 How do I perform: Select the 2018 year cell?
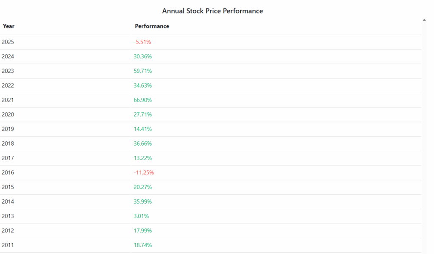tap(8, 144)
